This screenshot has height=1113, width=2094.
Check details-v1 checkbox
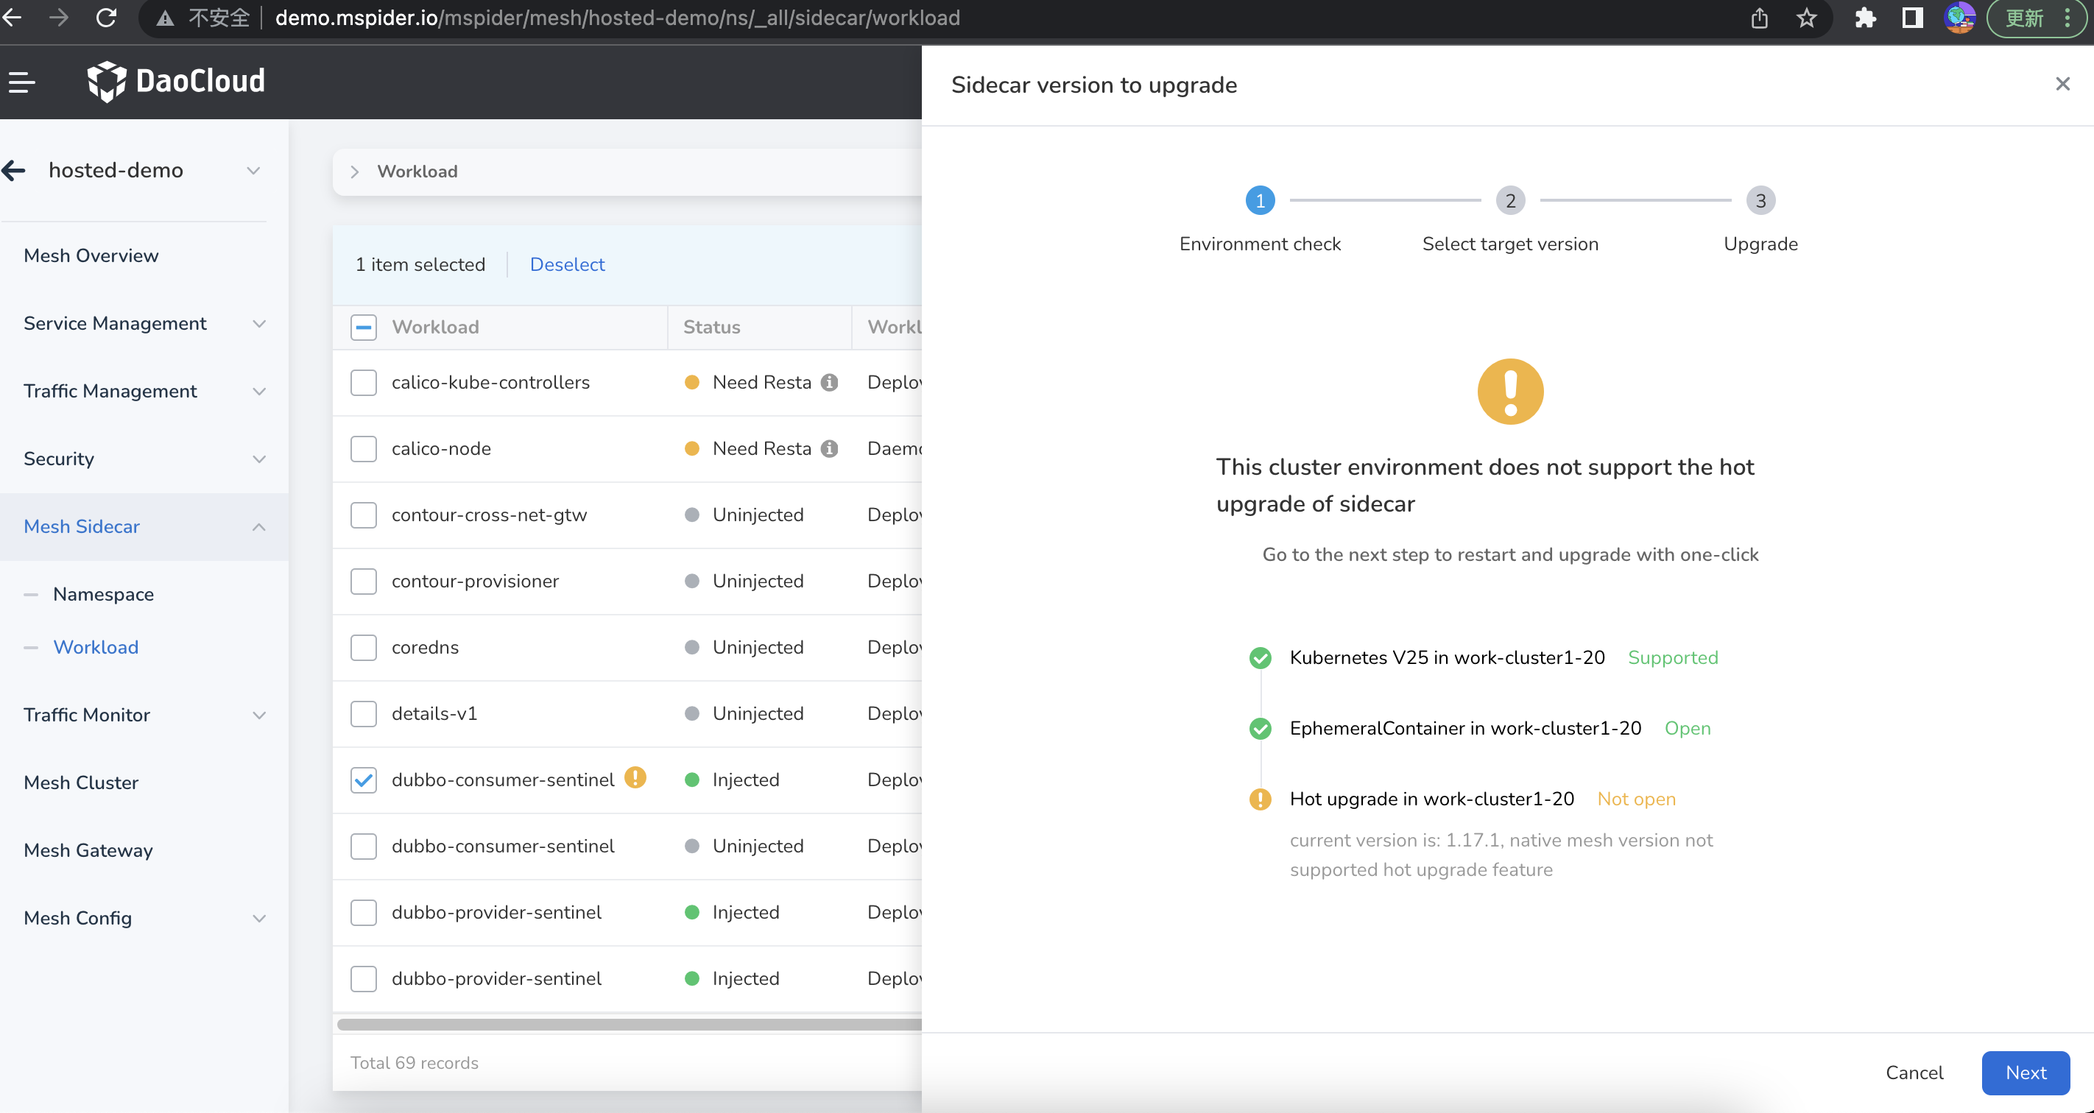point(364,714)
